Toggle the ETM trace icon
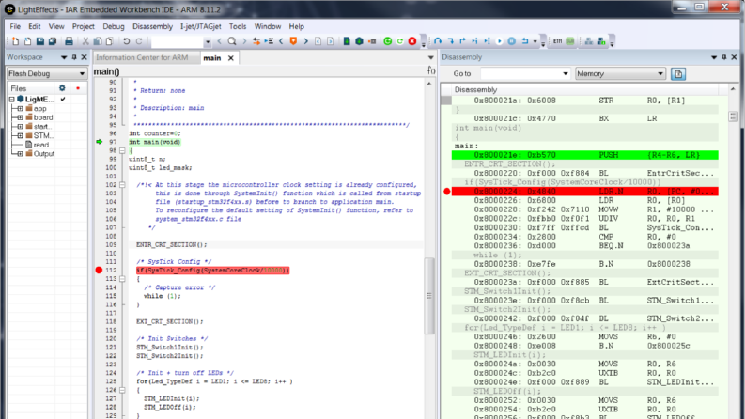The image size is (745, 419). point(557,41)
